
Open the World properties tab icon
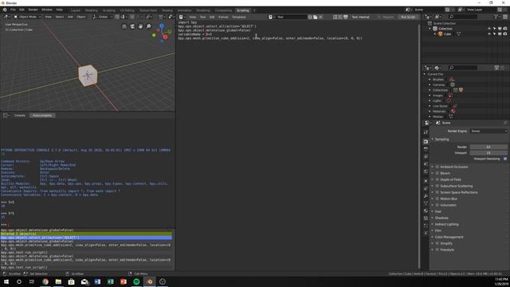point(426,171)
